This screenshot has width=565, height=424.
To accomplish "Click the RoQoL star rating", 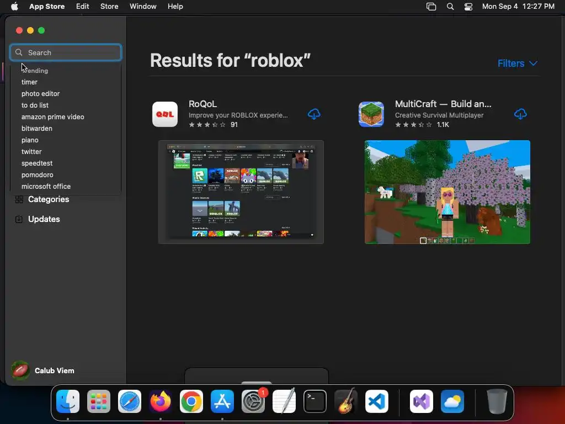I will coord(207,124).
